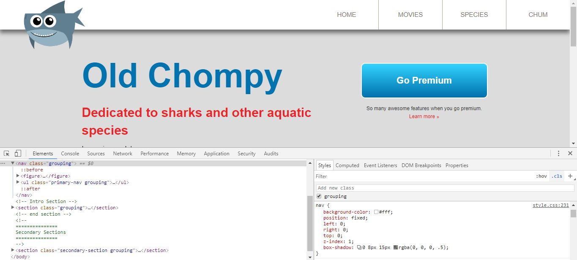The width and height of the screenshot is (577, 260).
Task: Collapse the nav grouping element
Action: tap(13, 163)
